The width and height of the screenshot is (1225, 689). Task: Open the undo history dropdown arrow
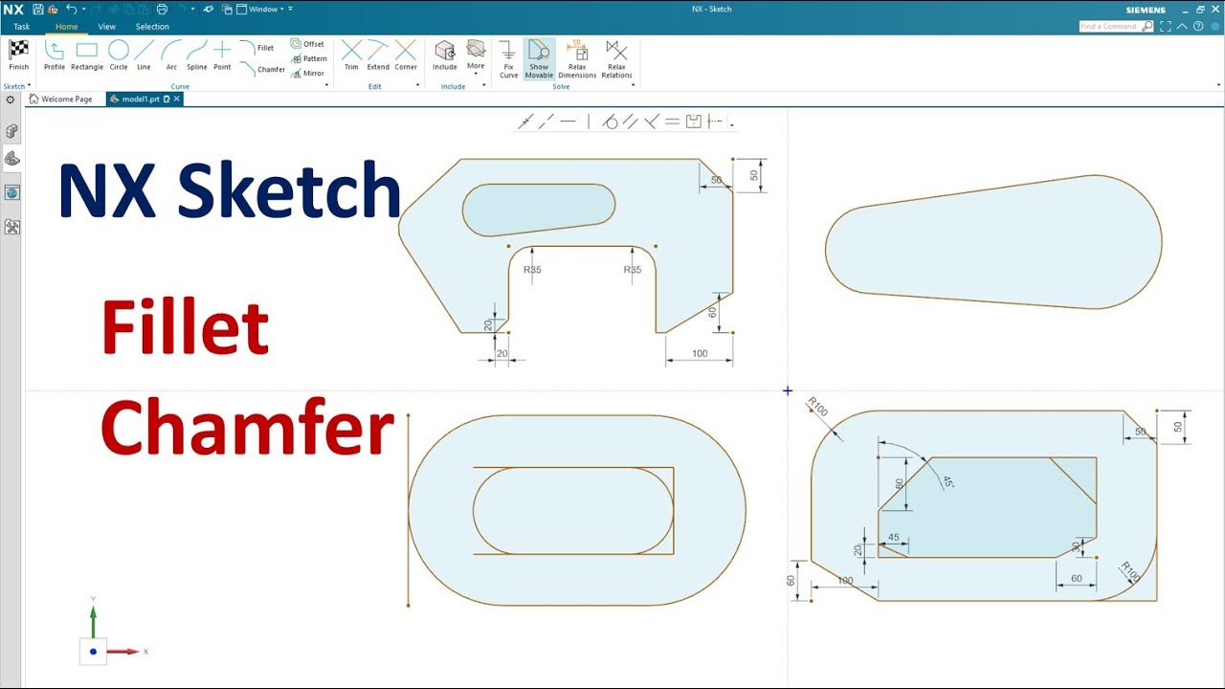tap(83, 10)
